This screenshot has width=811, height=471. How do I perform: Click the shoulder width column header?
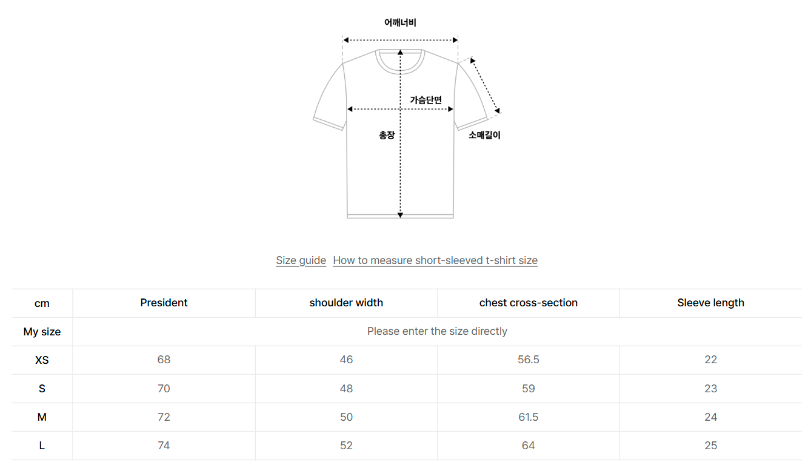pos(346,303)
